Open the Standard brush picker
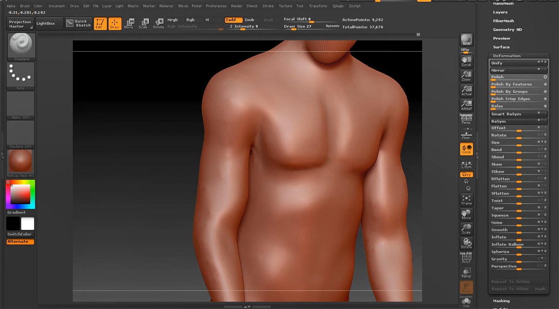This screenshot has width=559, height=309. click(x=20, y=47)
